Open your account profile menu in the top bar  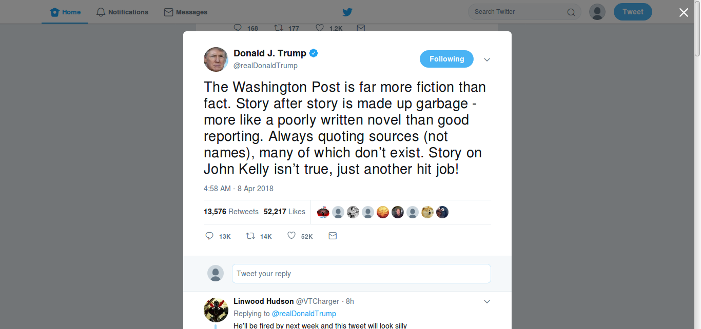pos(597,11)
